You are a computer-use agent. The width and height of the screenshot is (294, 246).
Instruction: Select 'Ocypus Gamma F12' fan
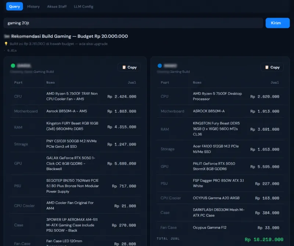[x=209, y=227]
